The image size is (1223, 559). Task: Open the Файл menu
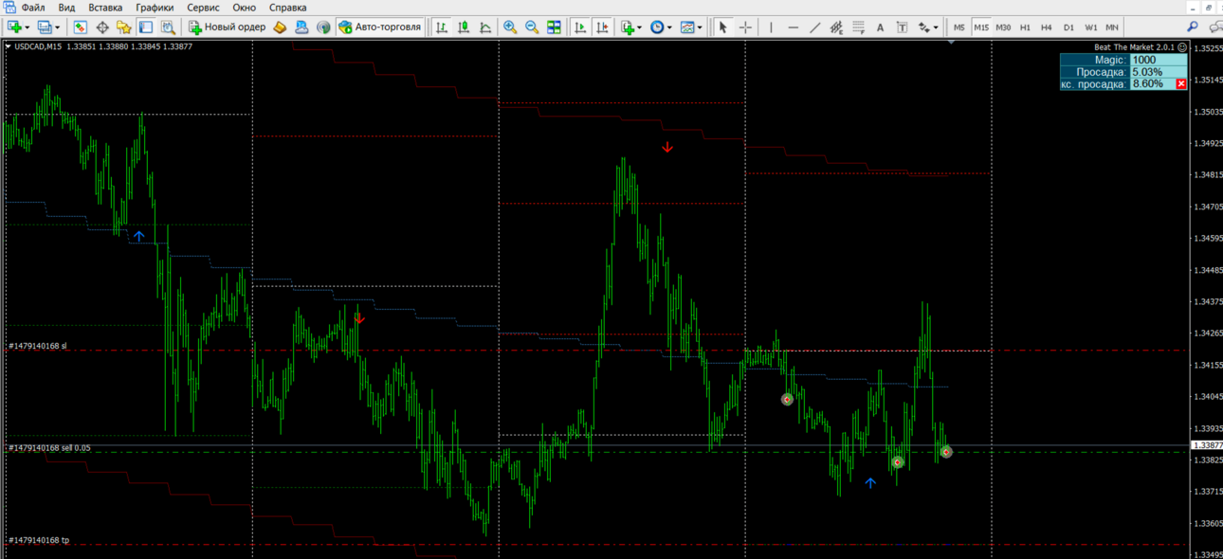click(32, 8)
